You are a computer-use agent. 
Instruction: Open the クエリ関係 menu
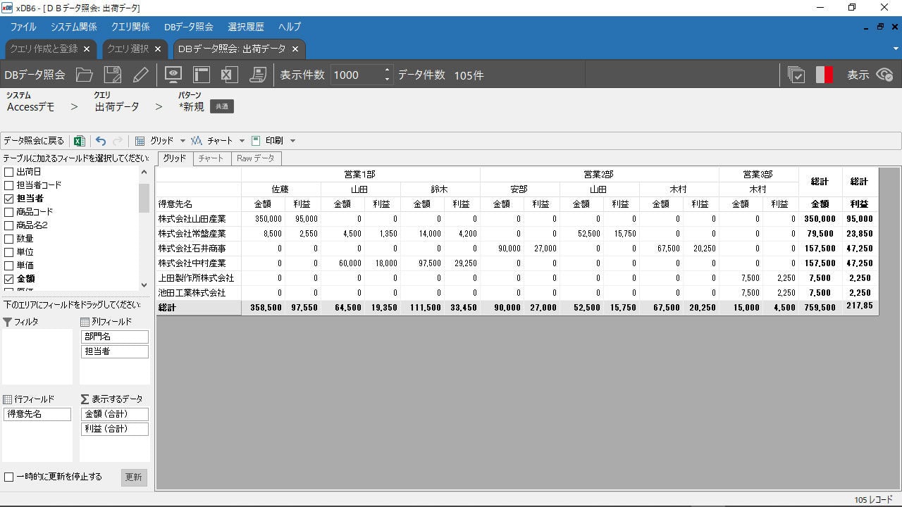(130, 27)
